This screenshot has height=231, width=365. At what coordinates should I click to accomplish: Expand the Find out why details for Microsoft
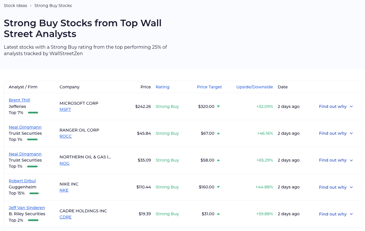click(336, 106)
